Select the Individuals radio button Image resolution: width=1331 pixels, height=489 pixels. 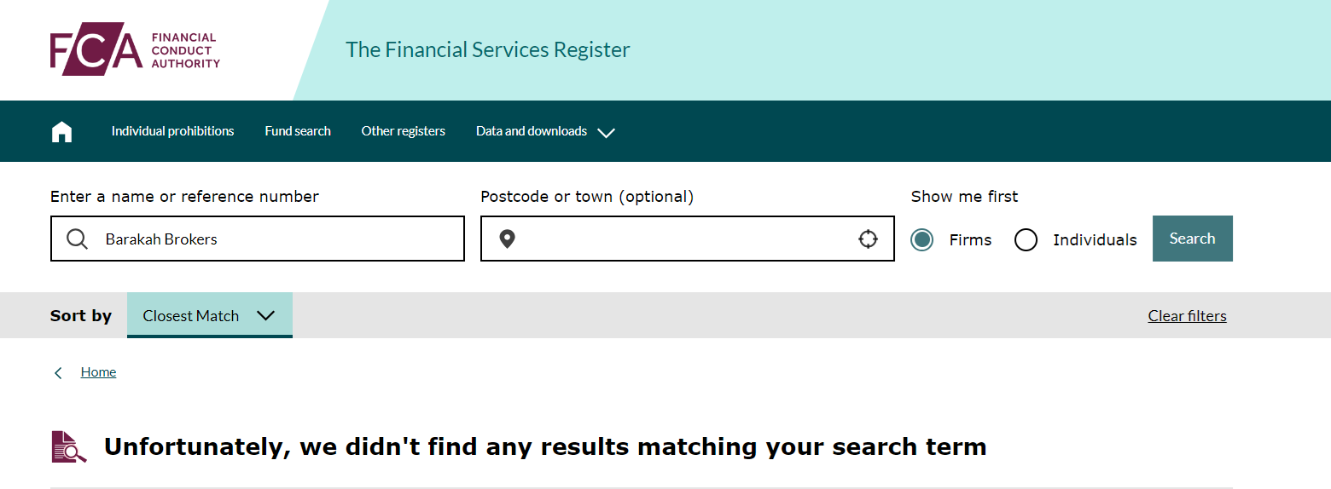click(x=1026, y=239)
